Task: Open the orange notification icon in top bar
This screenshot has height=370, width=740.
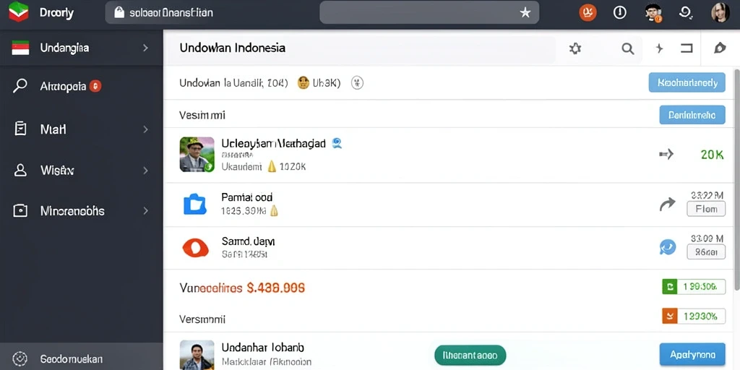Action: click(588, 13)
